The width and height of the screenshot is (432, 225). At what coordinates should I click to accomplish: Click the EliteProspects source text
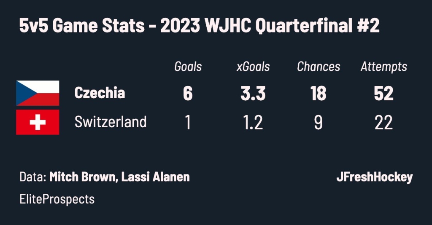[57, 199]
